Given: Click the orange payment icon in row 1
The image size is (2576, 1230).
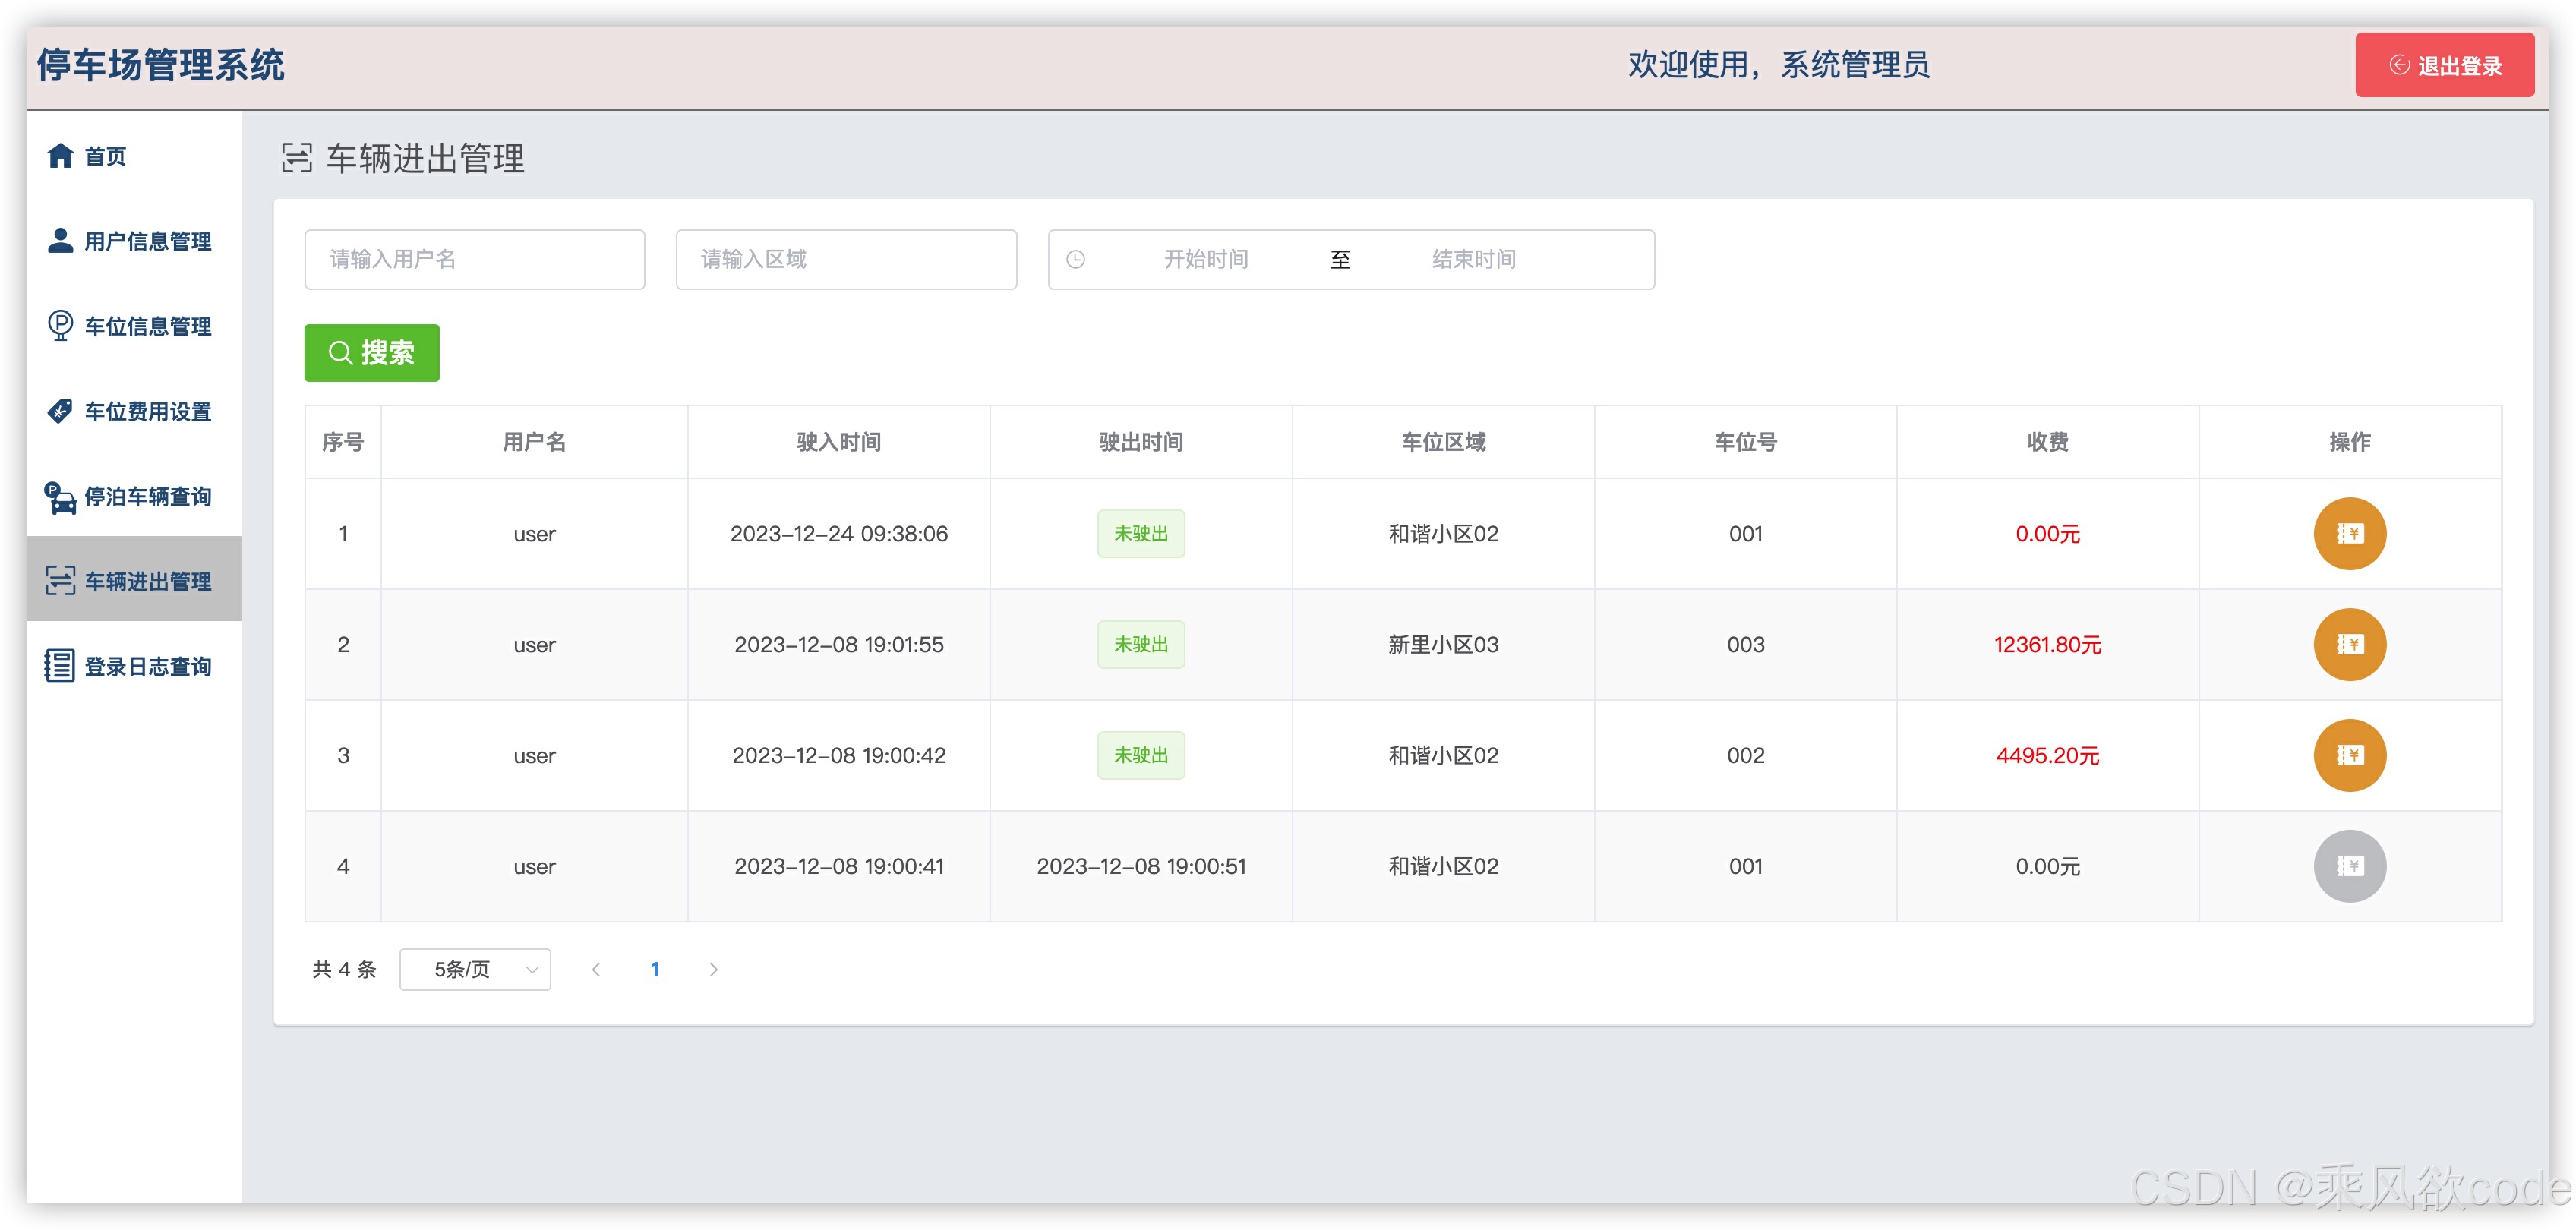Looking at the screenshot, I should coord(2349,533).
